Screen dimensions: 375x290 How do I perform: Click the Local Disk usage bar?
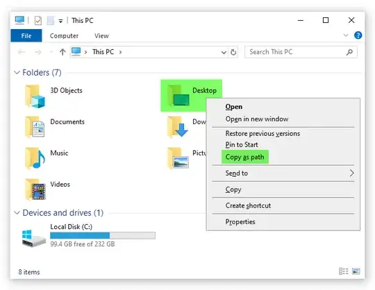click(x=103, y=235)
